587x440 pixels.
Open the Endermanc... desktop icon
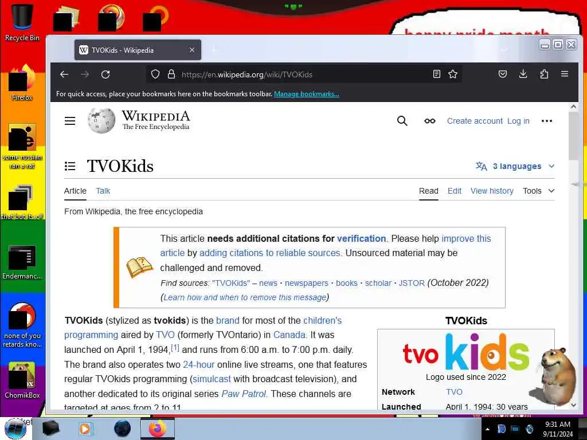click(x=22, y=262)
